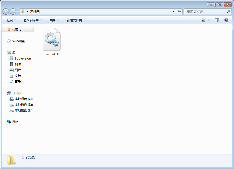Open the address bar history dropdown arrow

click(x=173, y=11)
